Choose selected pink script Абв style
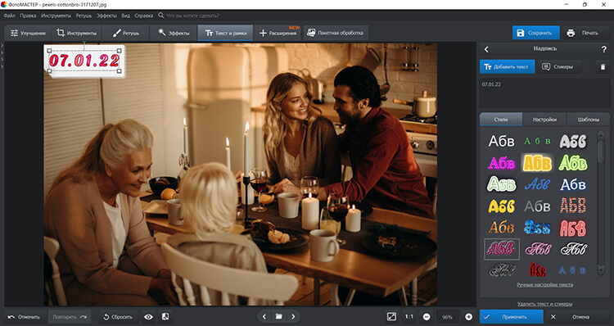 [502, 249]
